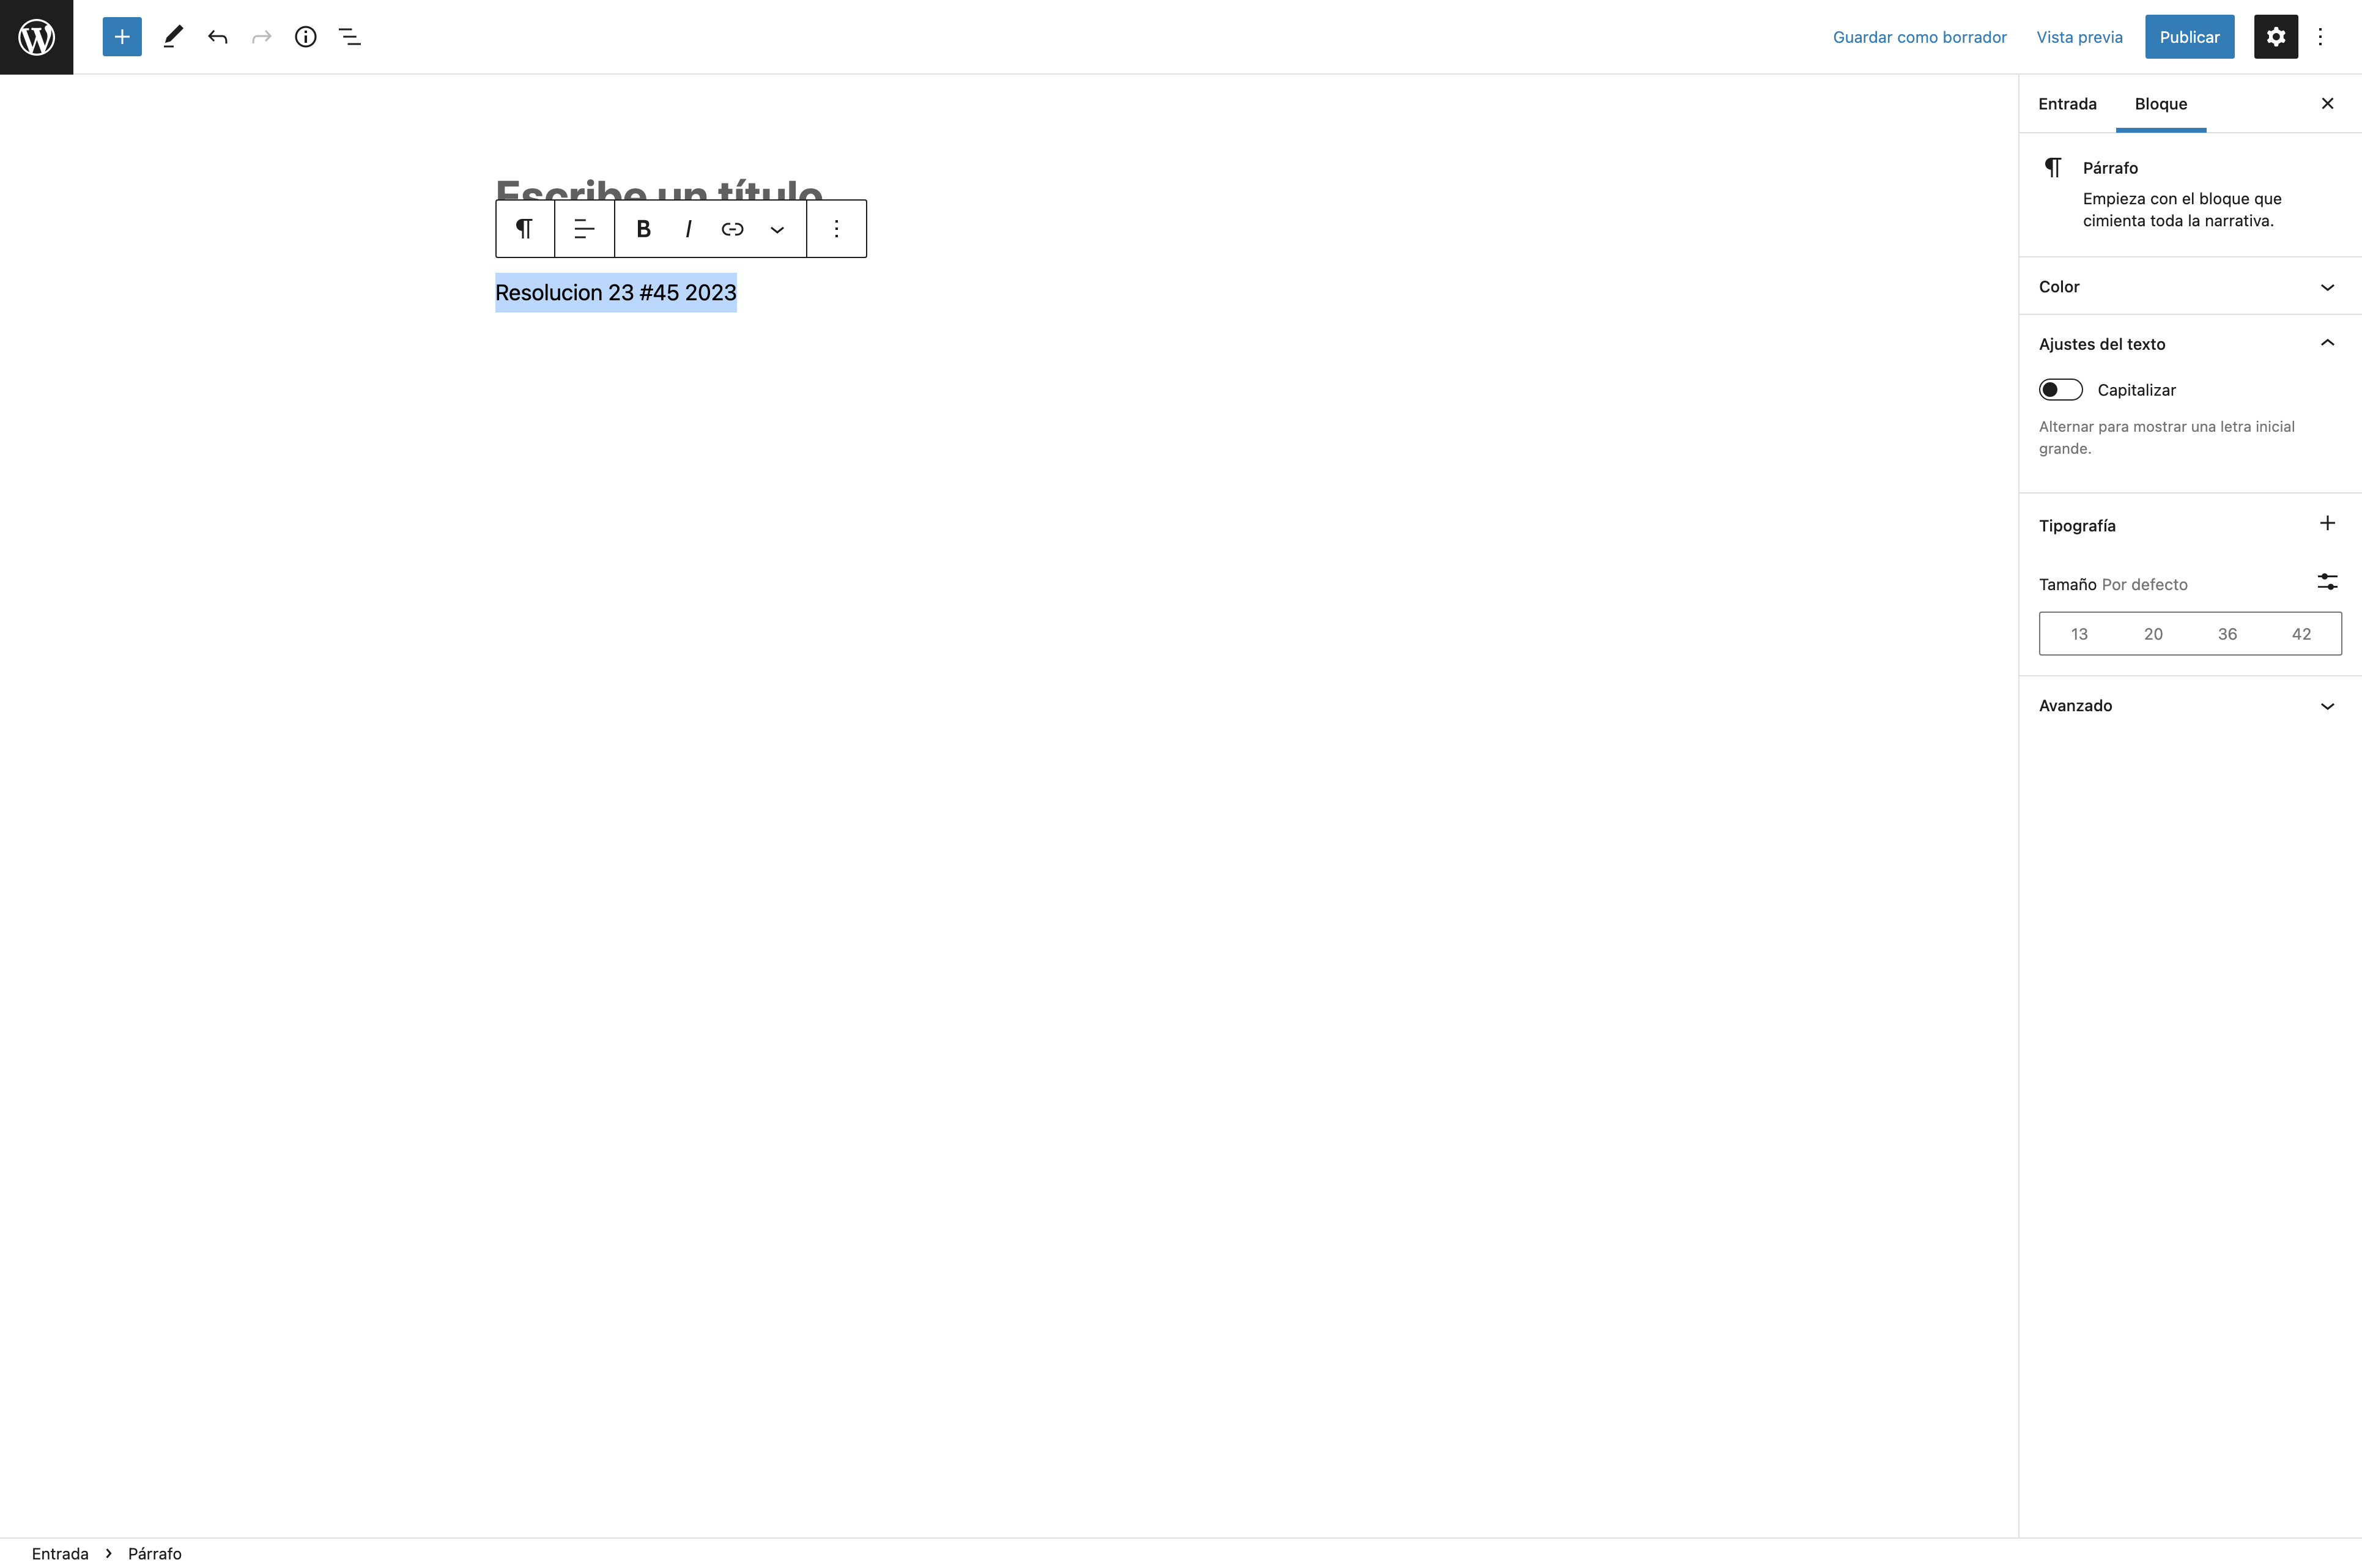The height and width of the screenshot is (1568, 2362).
Task: Switch to the Entrada tab
Action: (2067, 104)
